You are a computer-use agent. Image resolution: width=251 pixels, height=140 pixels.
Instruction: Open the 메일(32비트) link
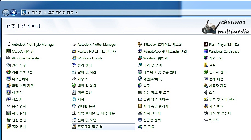coord(153,79)
